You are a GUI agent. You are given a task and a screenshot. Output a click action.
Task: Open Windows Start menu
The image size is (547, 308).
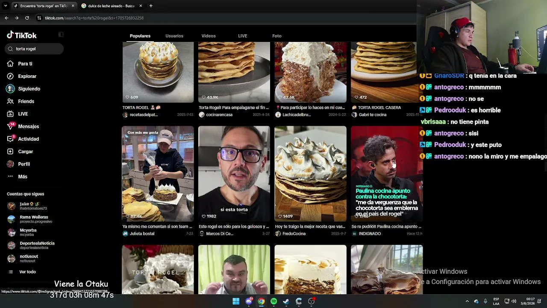coord(236,301)
